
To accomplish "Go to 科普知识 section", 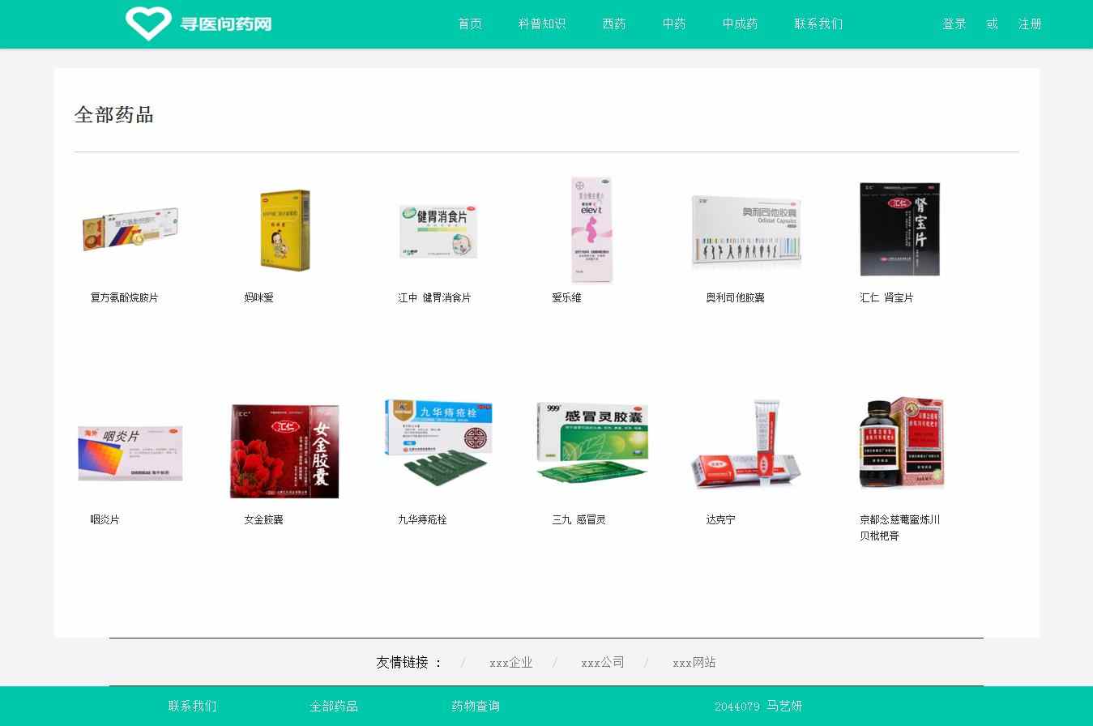I will [x=542, y=24].
